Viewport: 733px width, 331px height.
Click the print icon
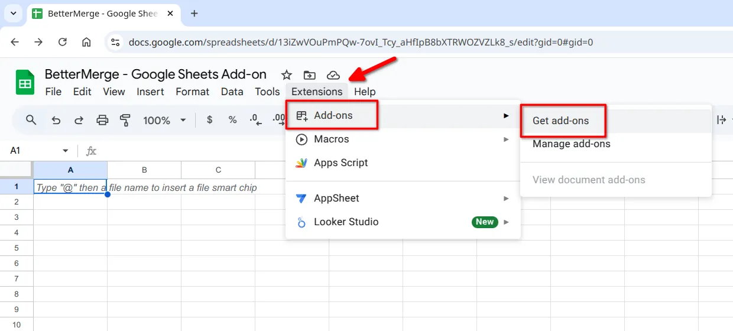102,120
